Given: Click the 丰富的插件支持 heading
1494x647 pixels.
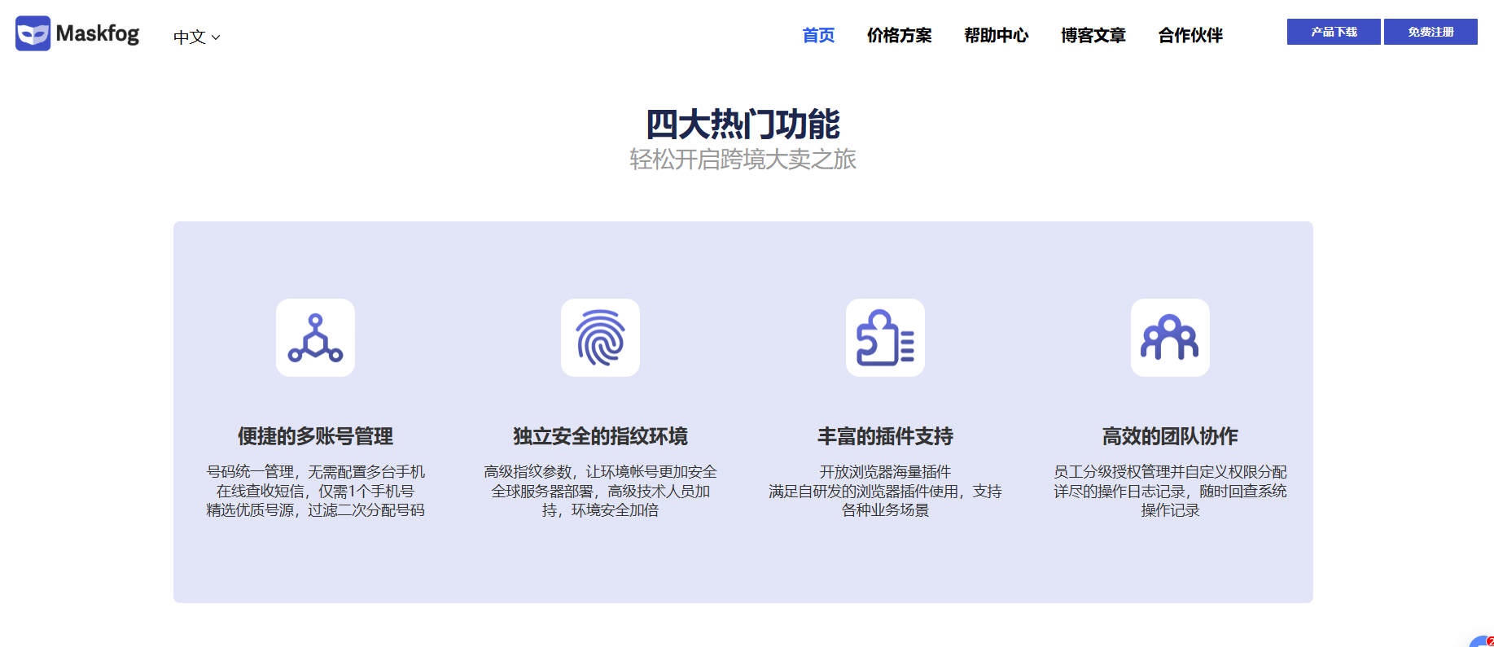Looking at the screenshot, I should click(885, 436).
